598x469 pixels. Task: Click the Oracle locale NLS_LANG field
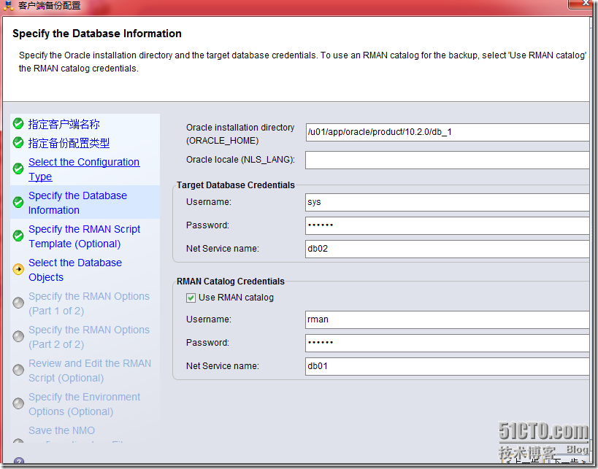448,160
